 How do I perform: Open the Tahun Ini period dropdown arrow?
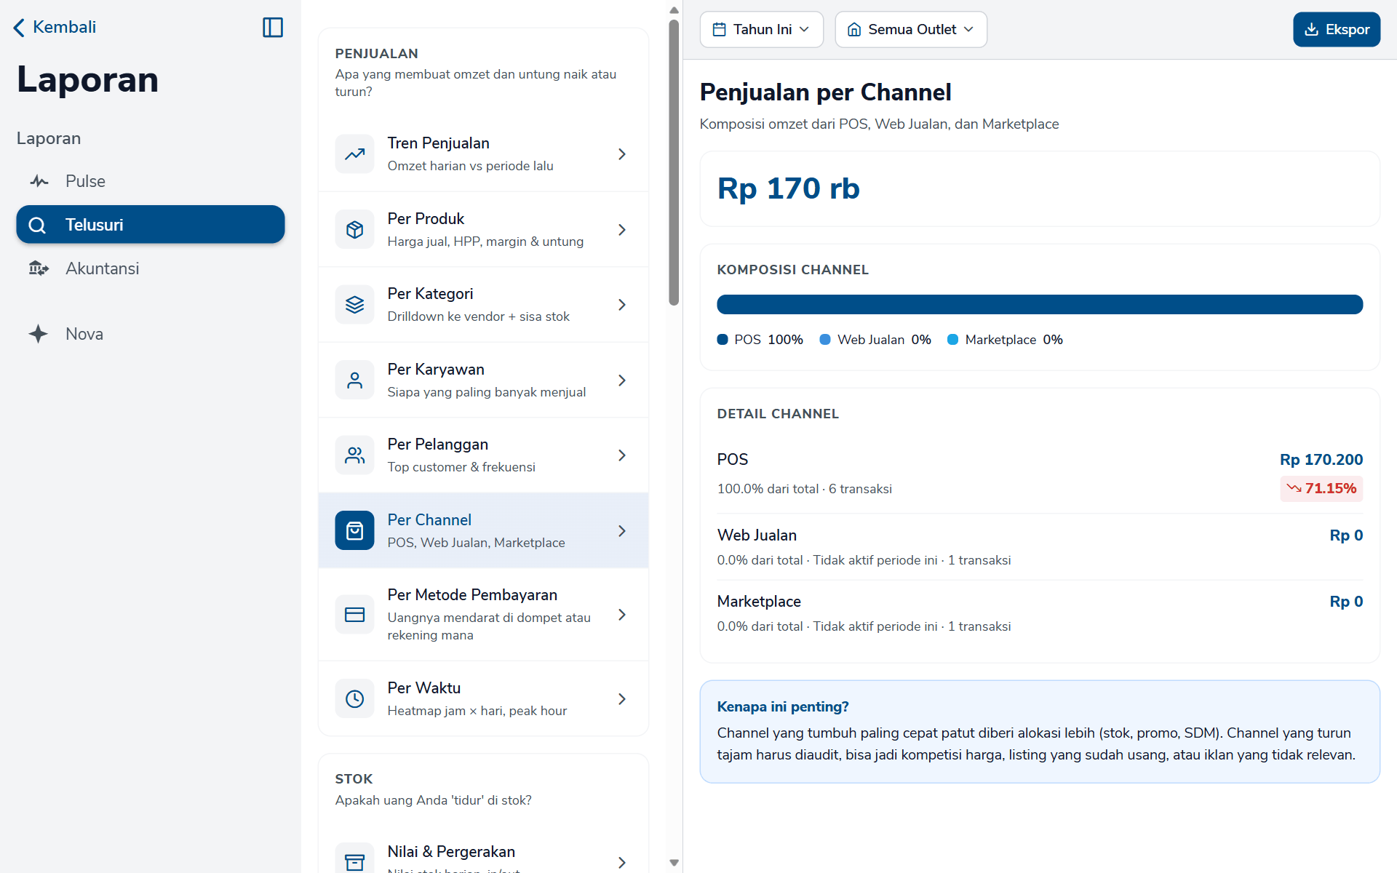pos(804,30)
